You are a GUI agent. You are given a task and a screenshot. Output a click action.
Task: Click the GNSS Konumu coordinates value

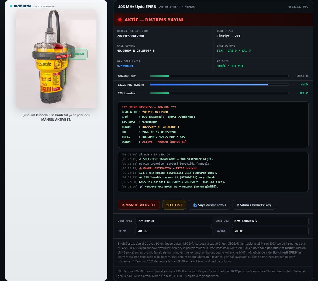(136, 51)
